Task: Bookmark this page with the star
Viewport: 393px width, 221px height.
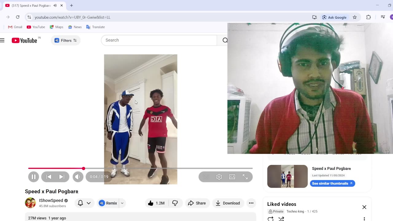Action: coord(355,17)
